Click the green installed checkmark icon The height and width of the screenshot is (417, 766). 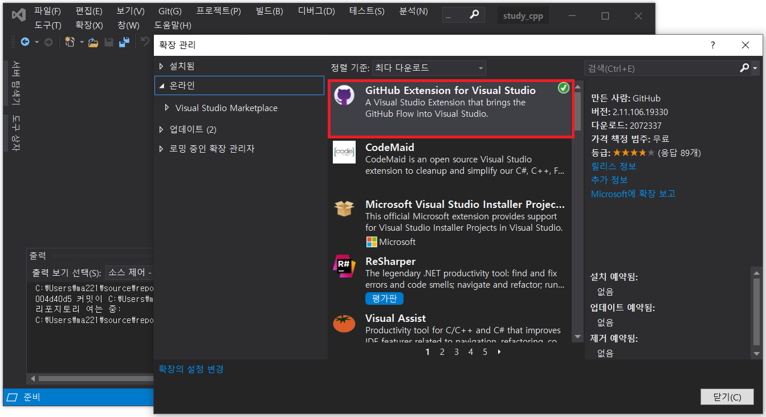coord(563,88)
